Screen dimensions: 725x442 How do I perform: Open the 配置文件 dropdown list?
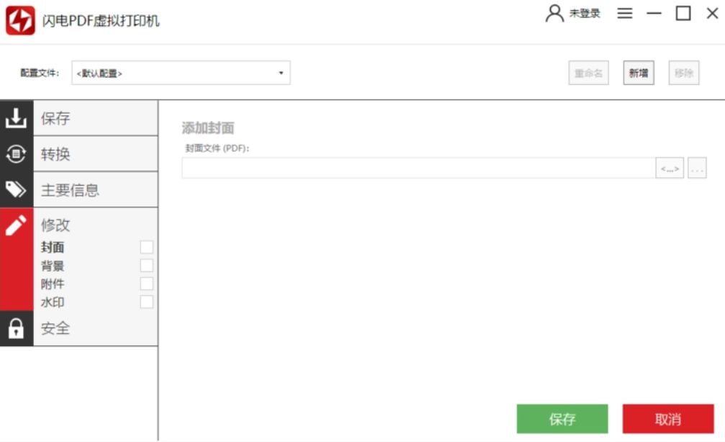pos(181,73)
